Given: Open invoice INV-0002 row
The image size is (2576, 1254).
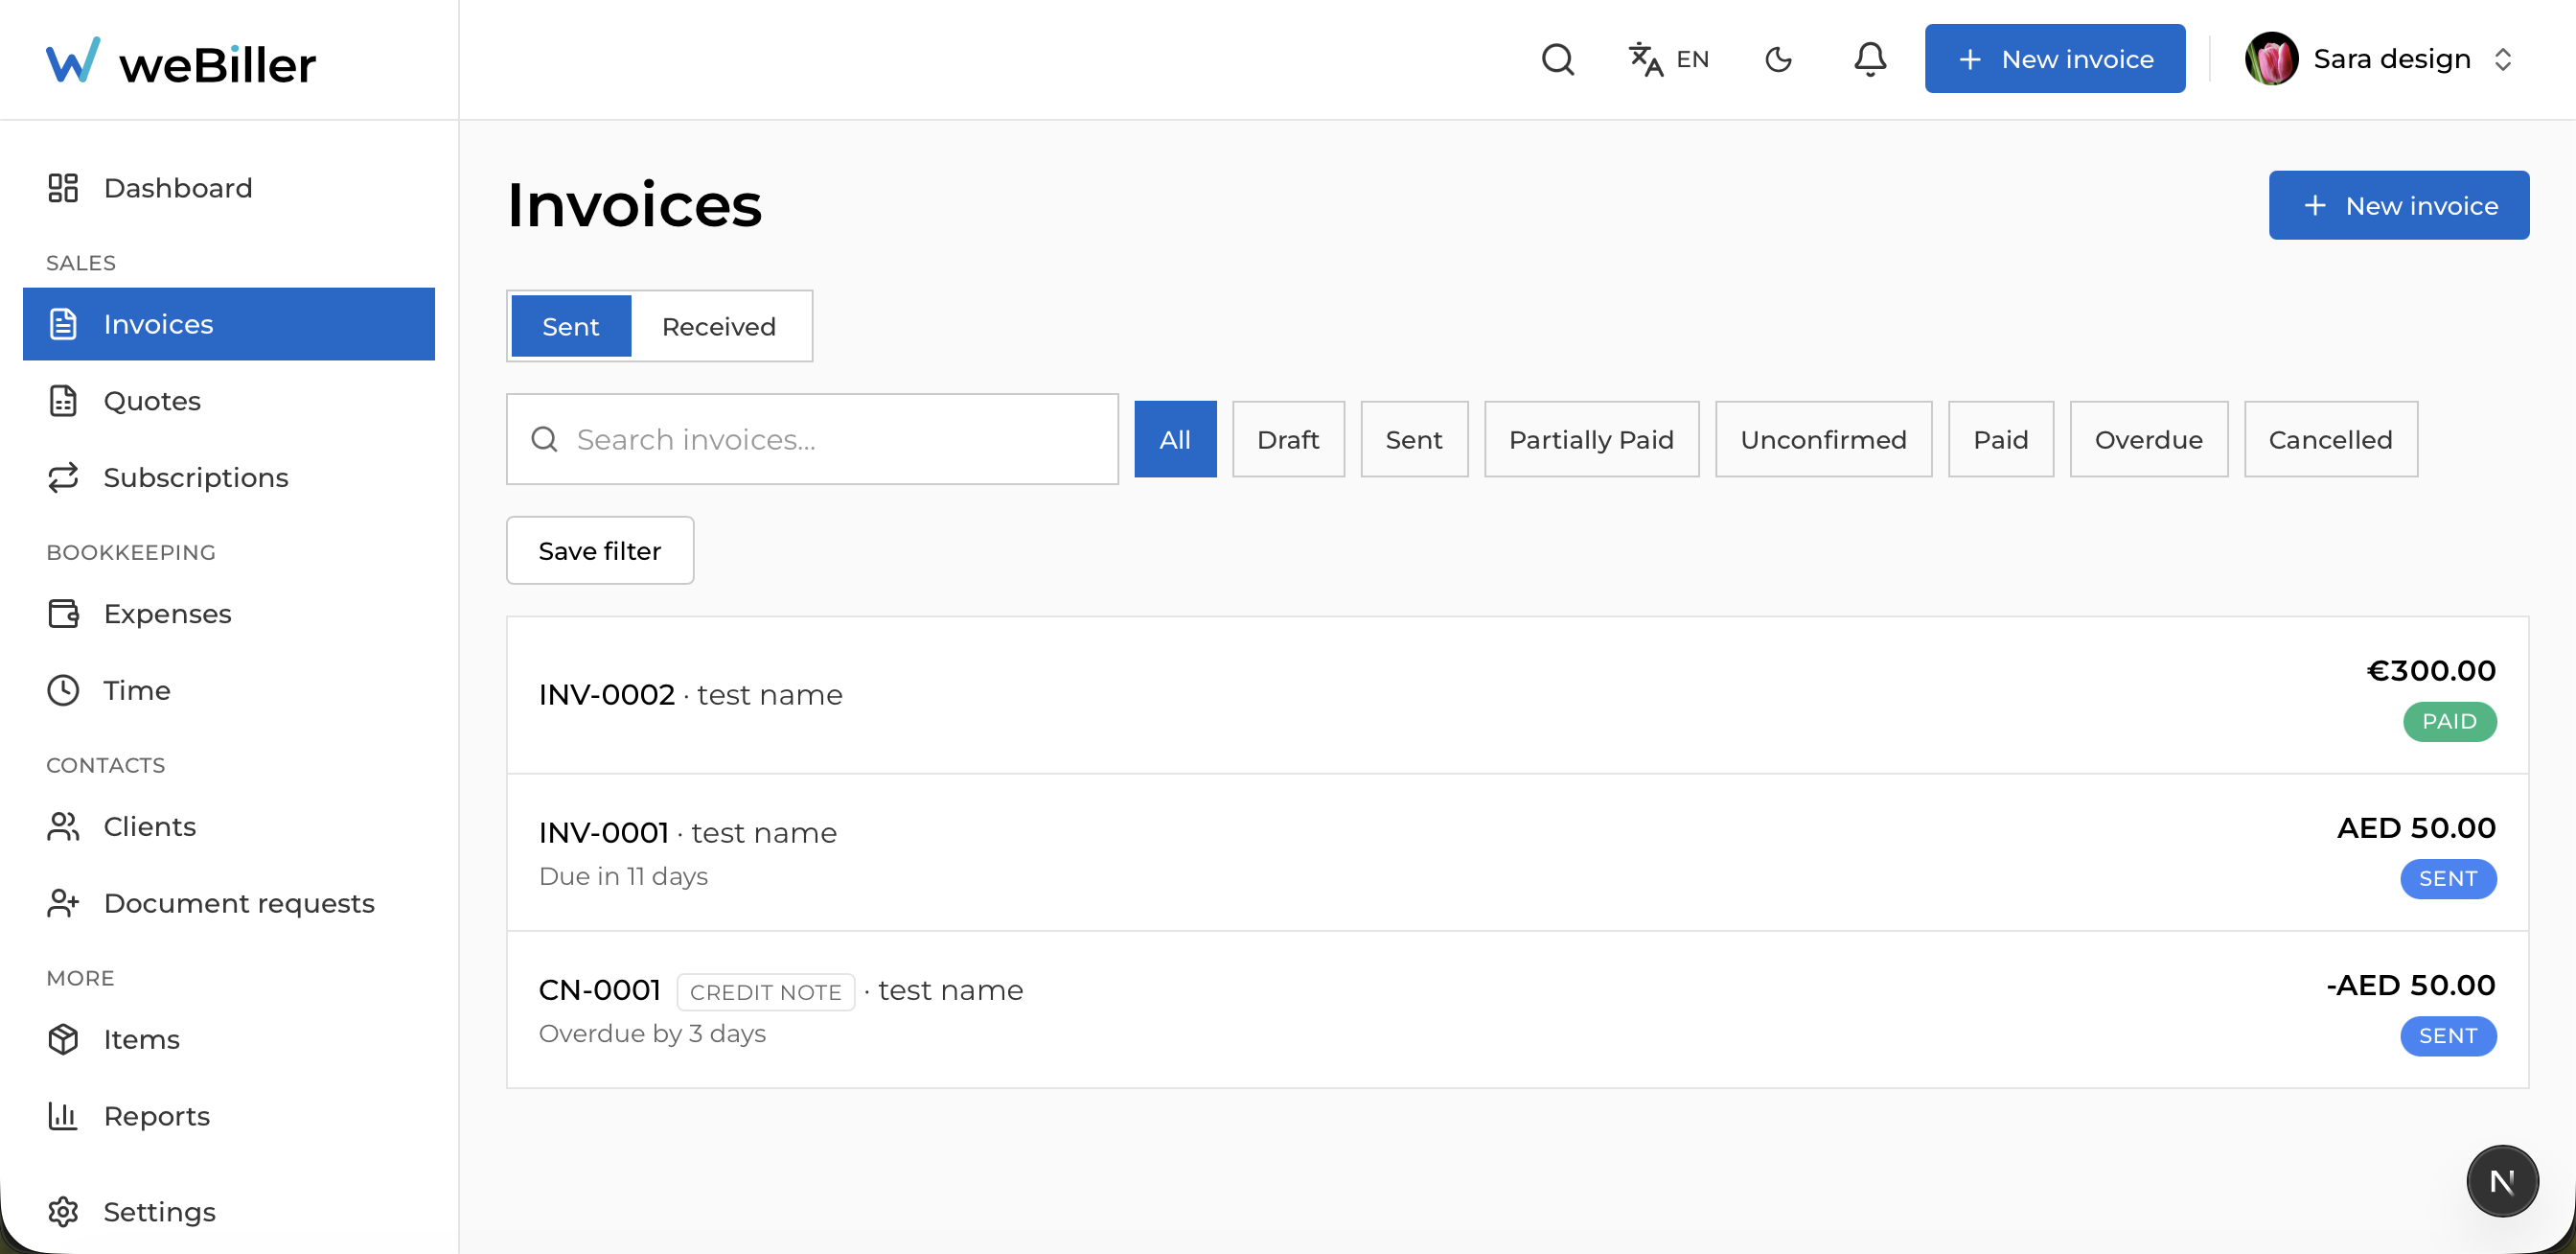Looking at the screenshot, I should [1517, 695].
